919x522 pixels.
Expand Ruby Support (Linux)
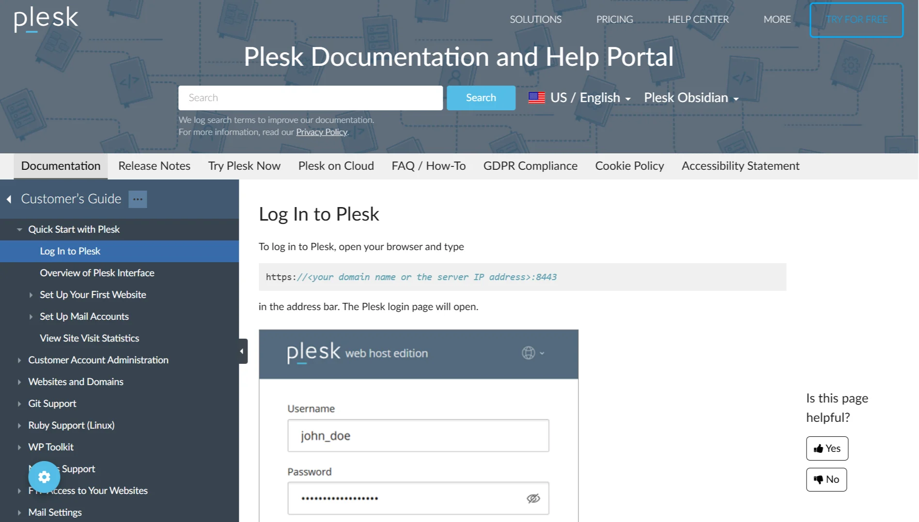(19, 425)
